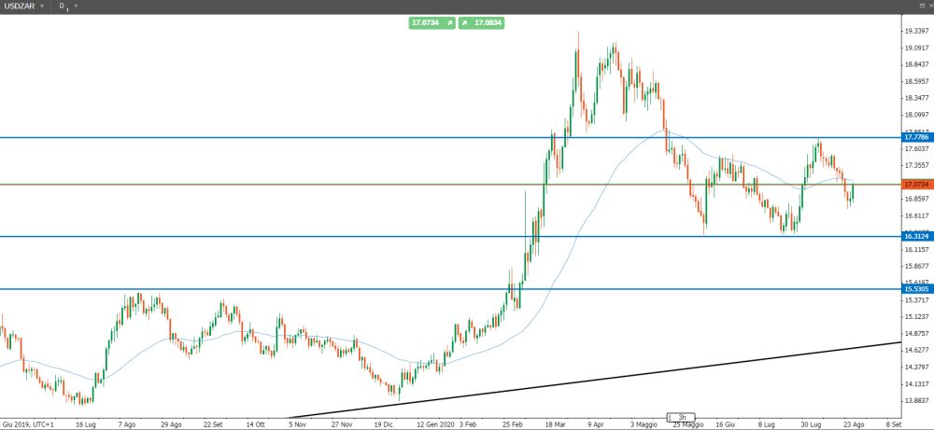
Task: Open the USDZAR symbol dropdown
Action: (x=41, y=6)
